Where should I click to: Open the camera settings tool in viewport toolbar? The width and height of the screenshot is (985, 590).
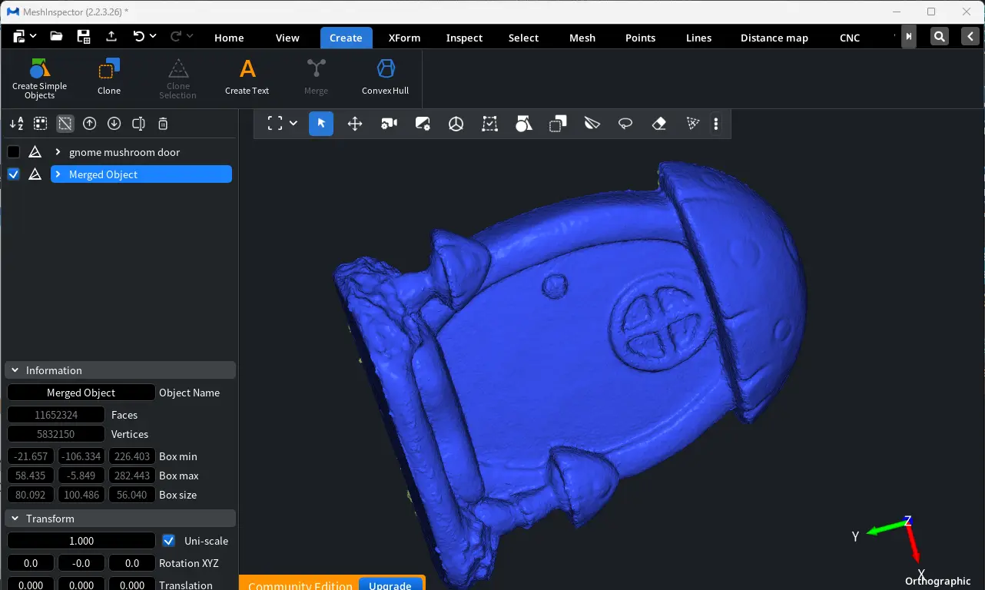(390, 124)
